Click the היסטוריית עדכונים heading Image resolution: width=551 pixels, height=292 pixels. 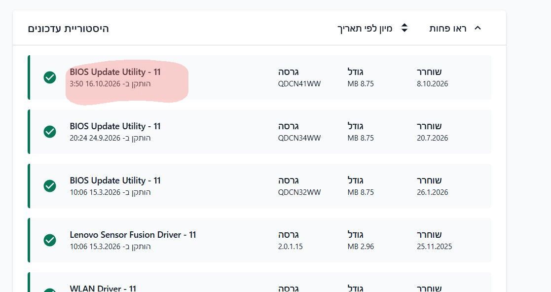point(68,29)
